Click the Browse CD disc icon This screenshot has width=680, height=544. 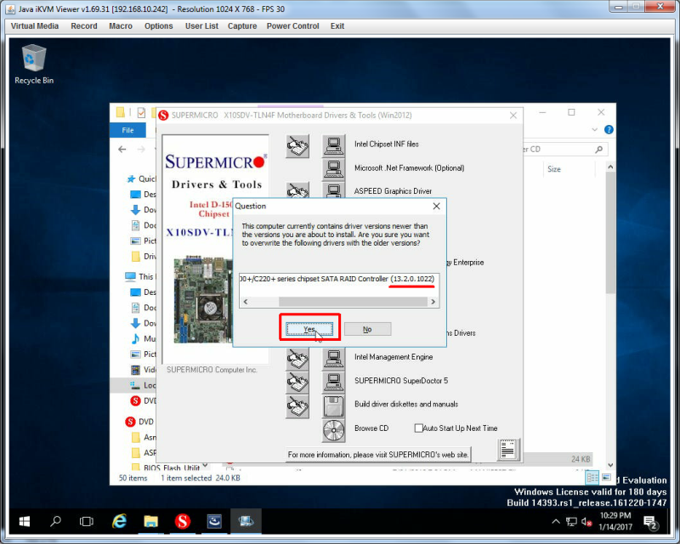[x=333, y=430]
